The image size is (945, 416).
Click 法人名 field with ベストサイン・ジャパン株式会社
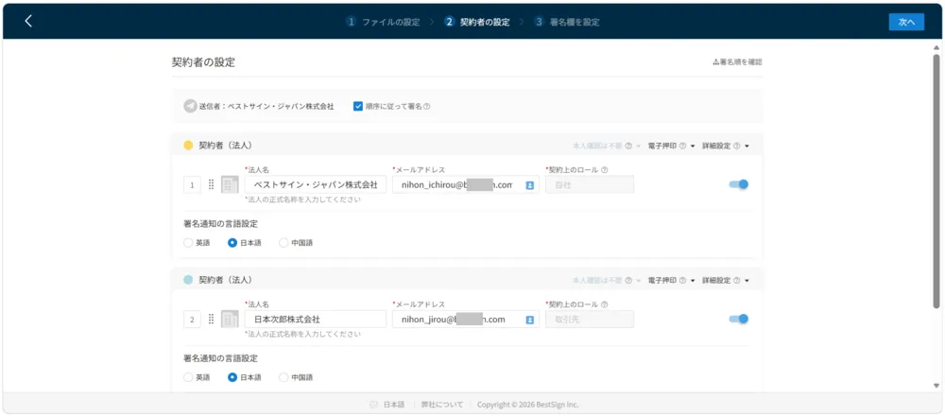tap(316, 184)
